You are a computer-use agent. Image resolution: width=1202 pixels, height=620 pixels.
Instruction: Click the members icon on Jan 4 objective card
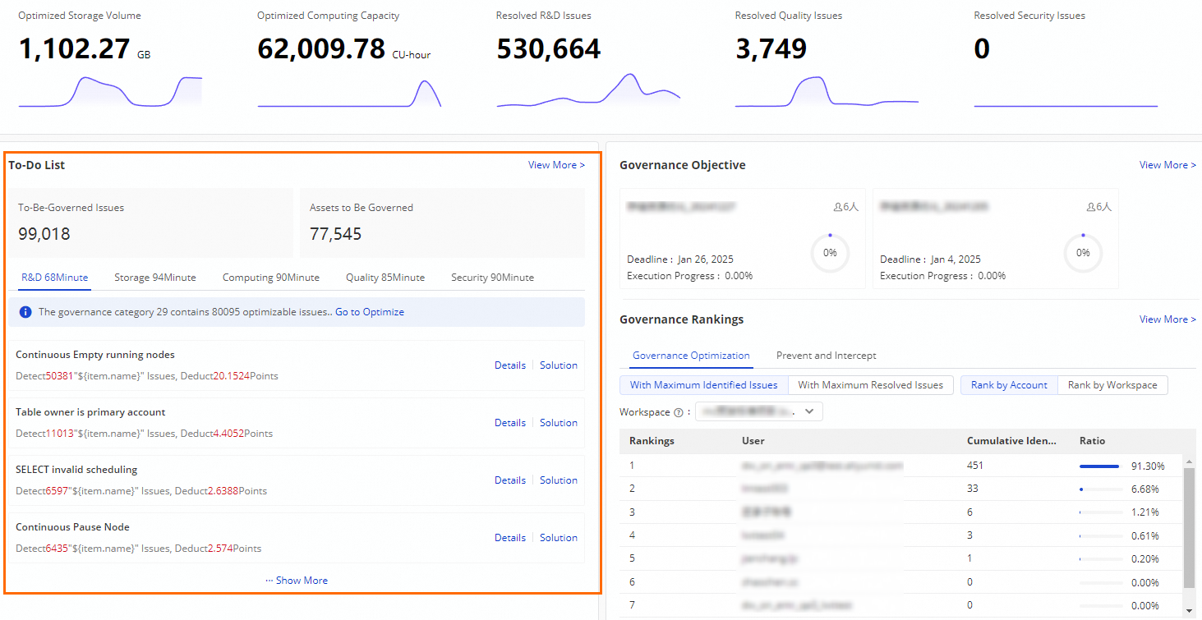point(1091,208)
